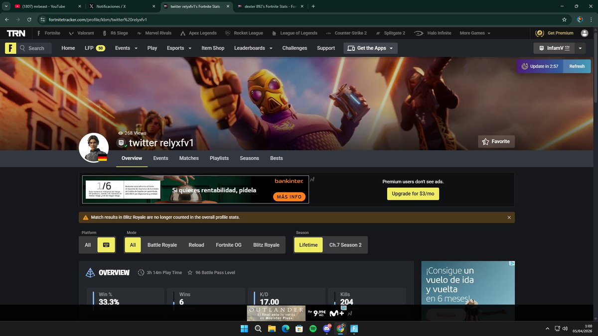Image resolution: width=598 pixels, height=336 pixels.
Task: Reload the page in the browser
Action: pyautogui.click(x=29, y=19)
